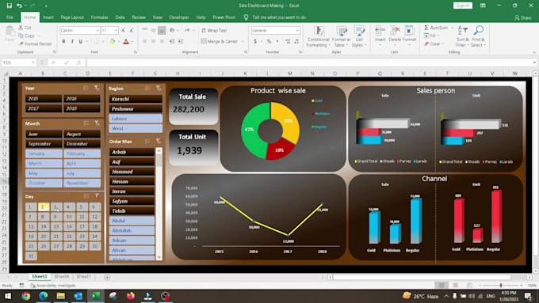Apply Bold formatting

click(x=63, y=41)
